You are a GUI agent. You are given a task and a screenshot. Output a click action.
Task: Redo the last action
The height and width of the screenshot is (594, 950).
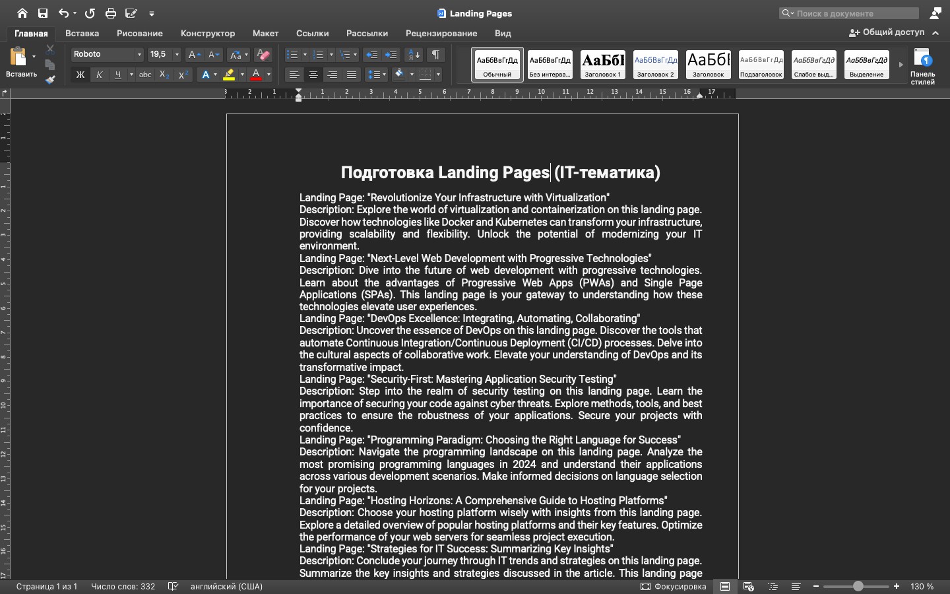tap(90, 13)
